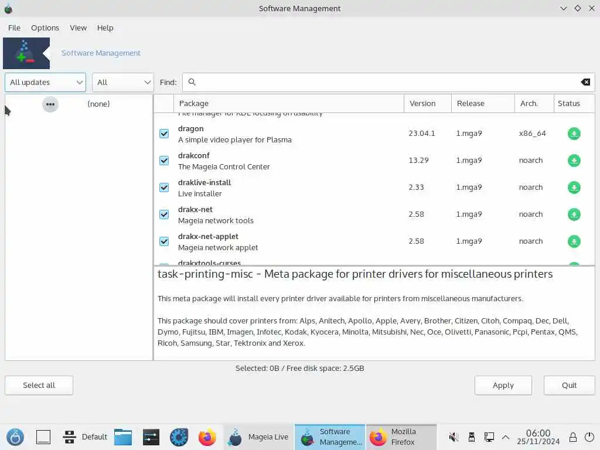Open the Help menu

(105, 28)
